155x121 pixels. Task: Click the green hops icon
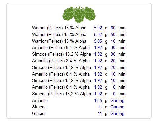(79, 14)
